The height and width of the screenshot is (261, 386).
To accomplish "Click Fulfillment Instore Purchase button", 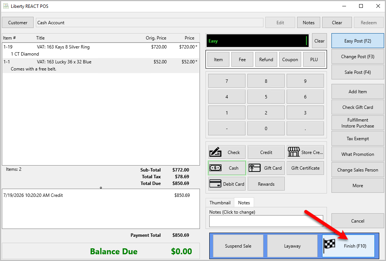I will pyautogui.click(x=358, y=123).
